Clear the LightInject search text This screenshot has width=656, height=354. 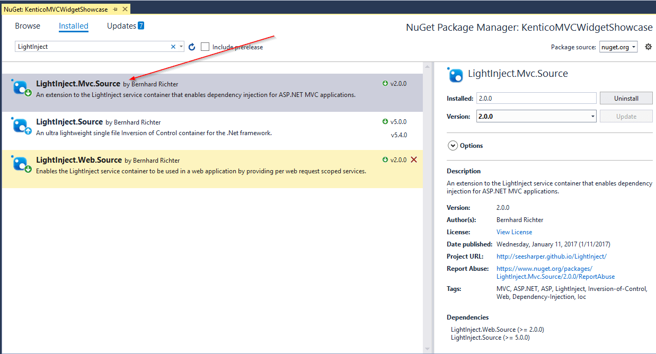173,47
